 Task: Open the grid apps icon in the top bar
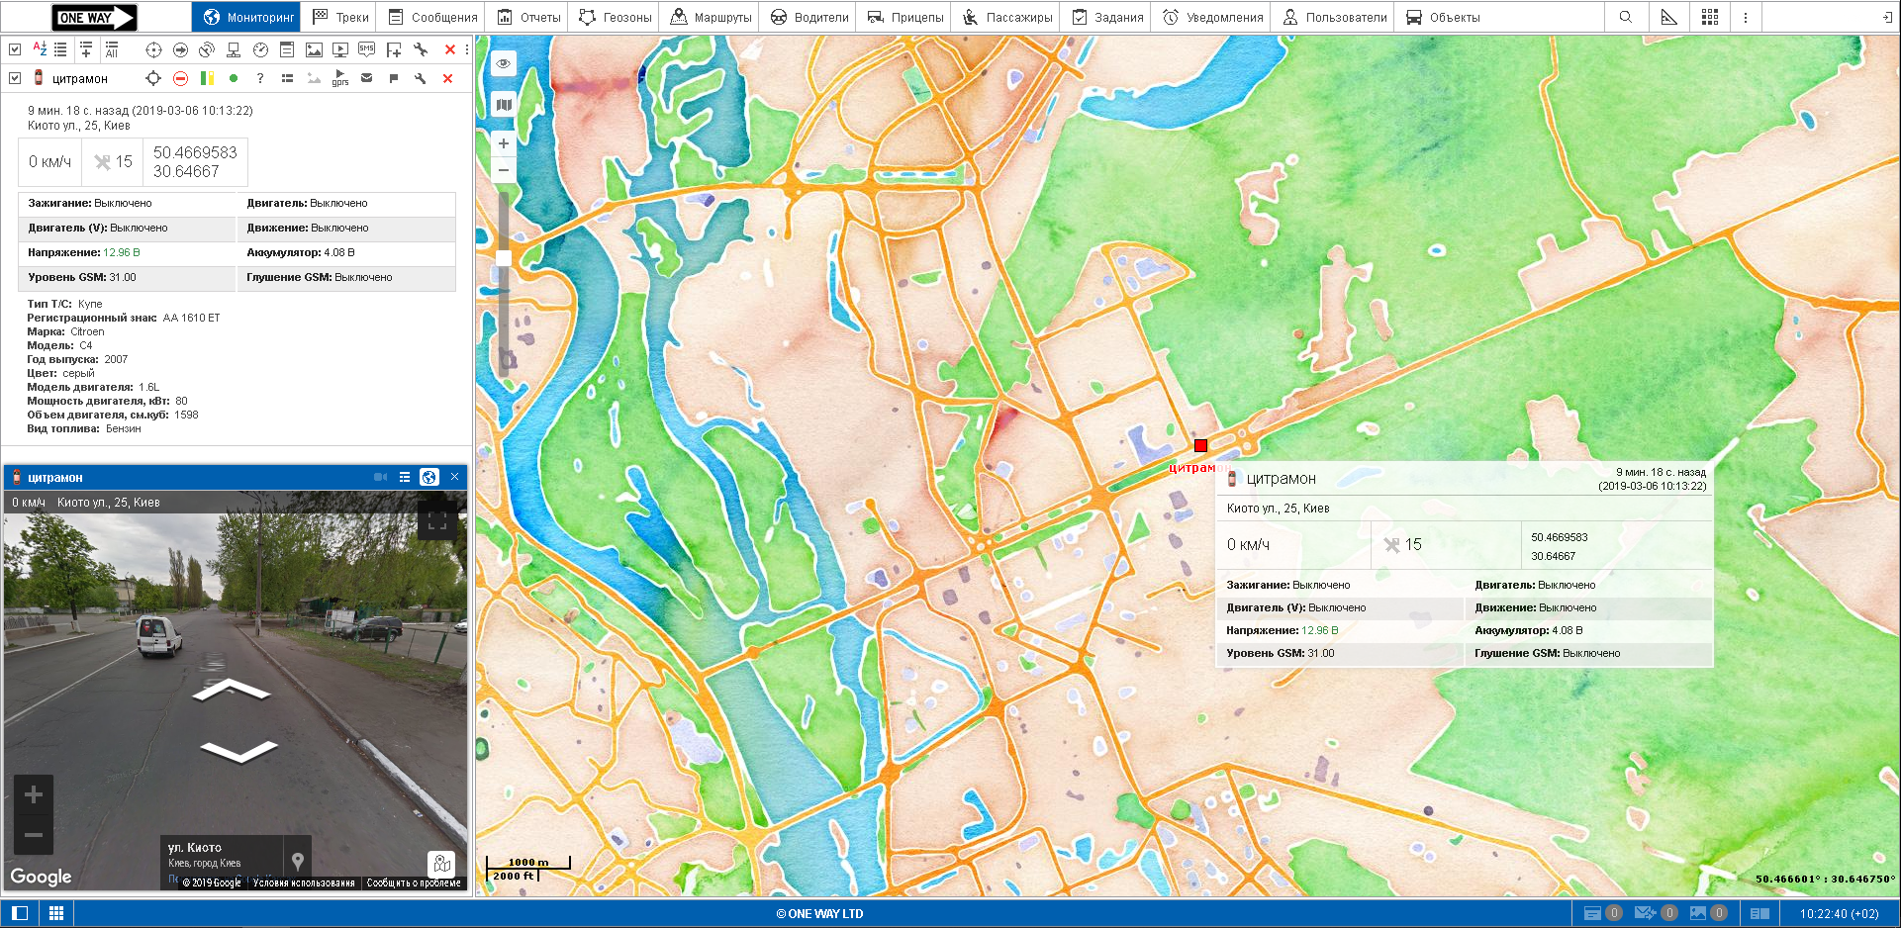tap(1710, 17)
